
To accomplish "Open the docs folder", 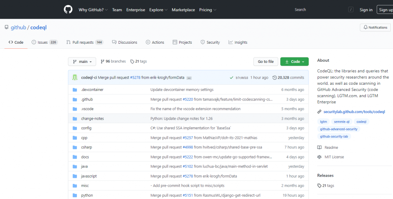I will pyautogui.click(x=85, y=157).
